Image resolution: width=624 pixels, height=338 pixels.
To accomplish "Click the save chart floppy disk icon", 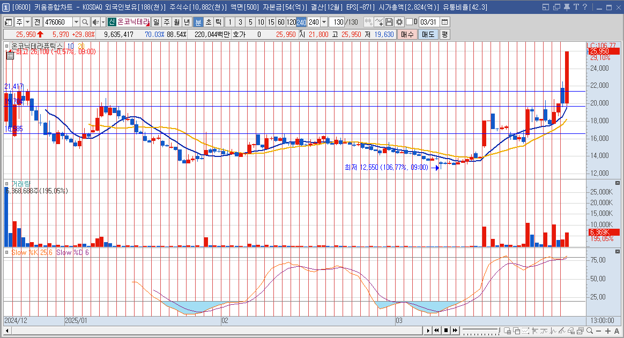I will click(389, 22).
